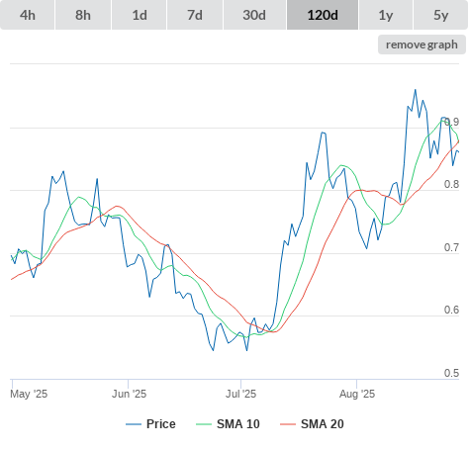Select the 8h time range tab

(83, 15)
